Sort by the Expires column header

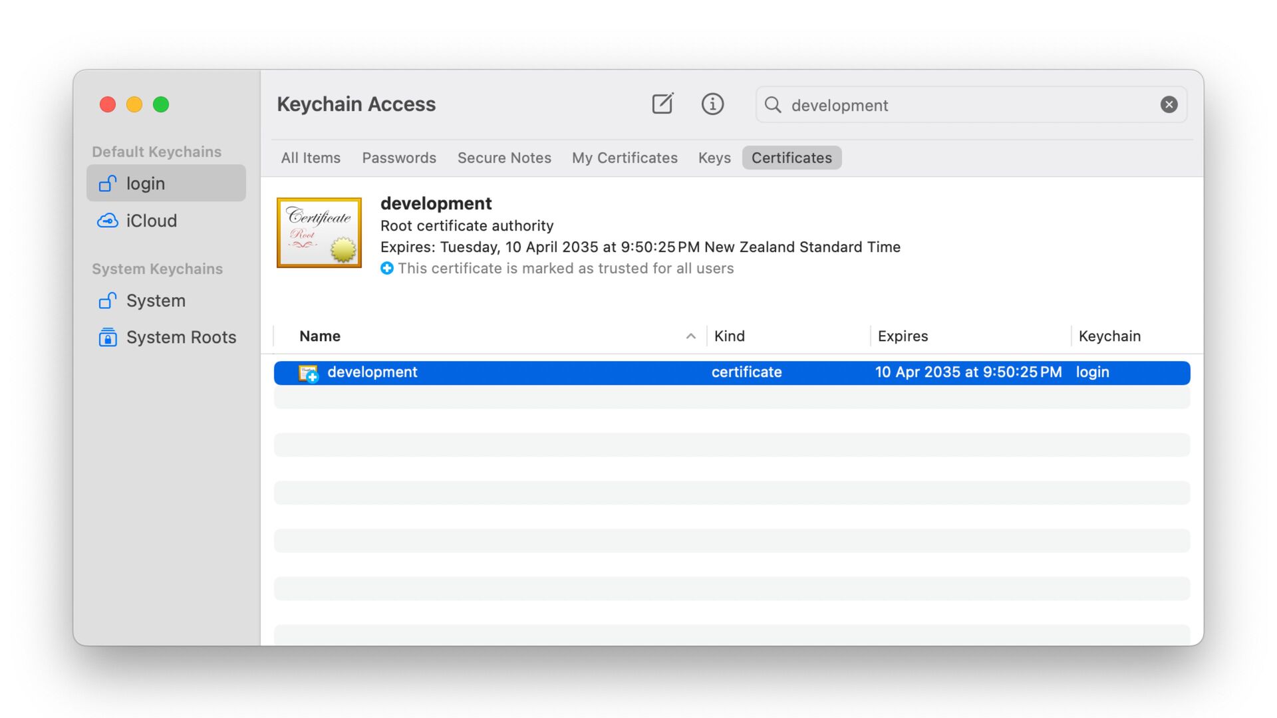(x=903, y=336)
